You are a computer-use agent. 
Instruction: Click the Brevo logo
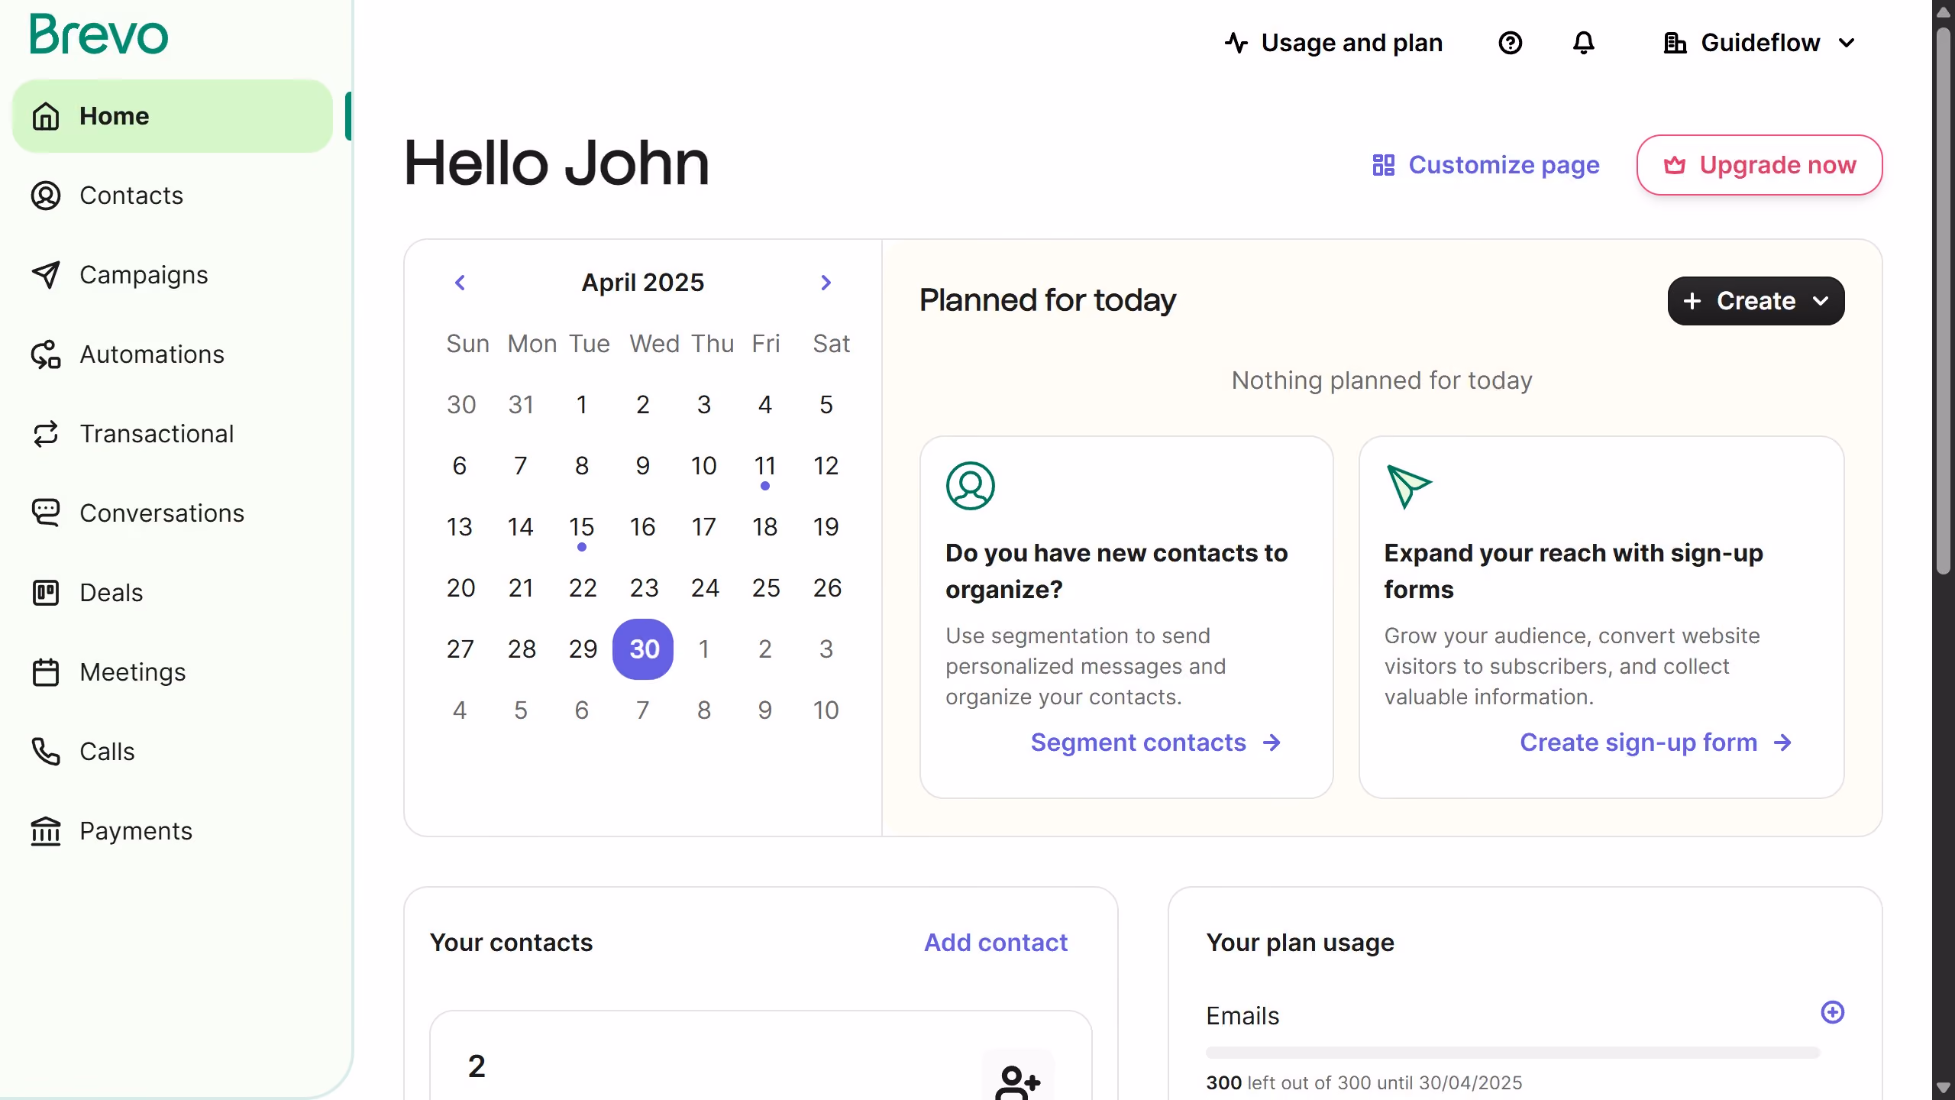(x=99, y=34)
